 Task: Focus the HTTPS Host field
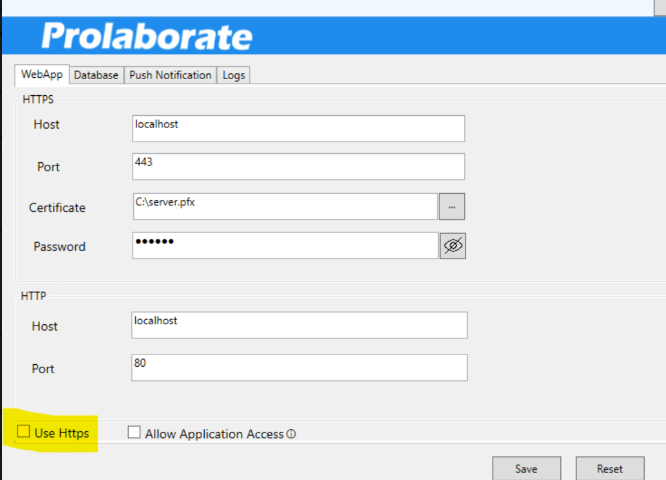point(299,129)
